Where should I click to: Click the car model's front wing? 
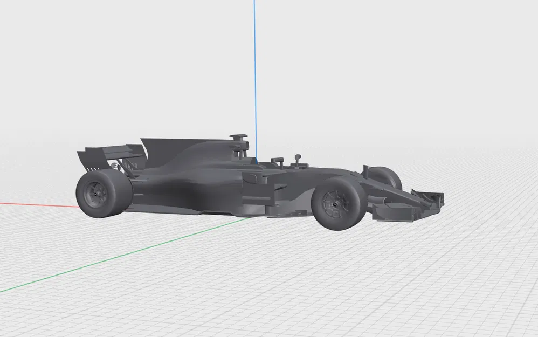coord(408,206)
